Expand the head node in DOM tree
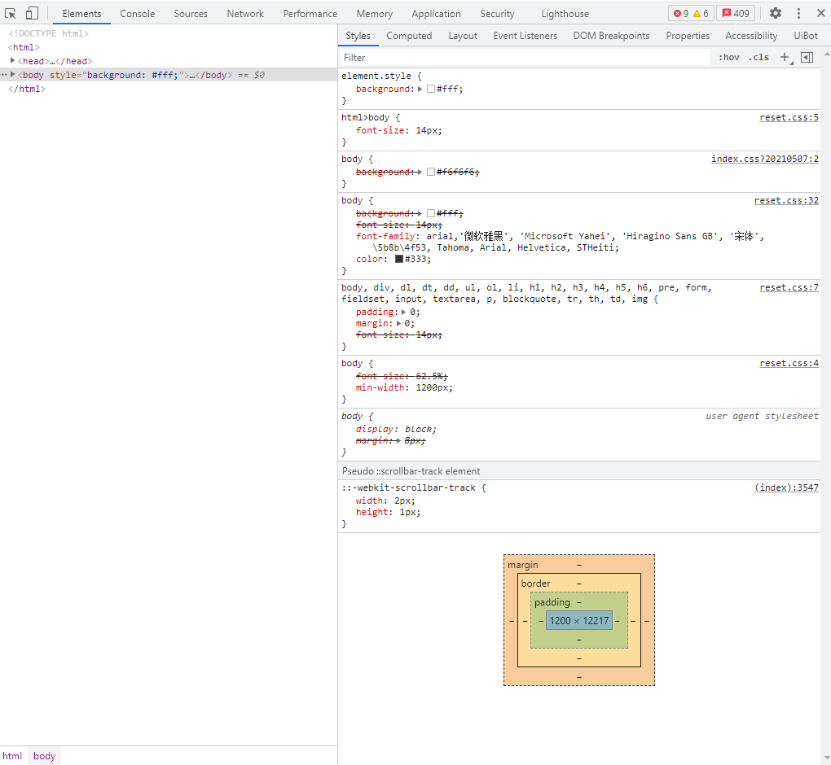The image size is (831, 765). pyautogui.click(x=12, y=61)
